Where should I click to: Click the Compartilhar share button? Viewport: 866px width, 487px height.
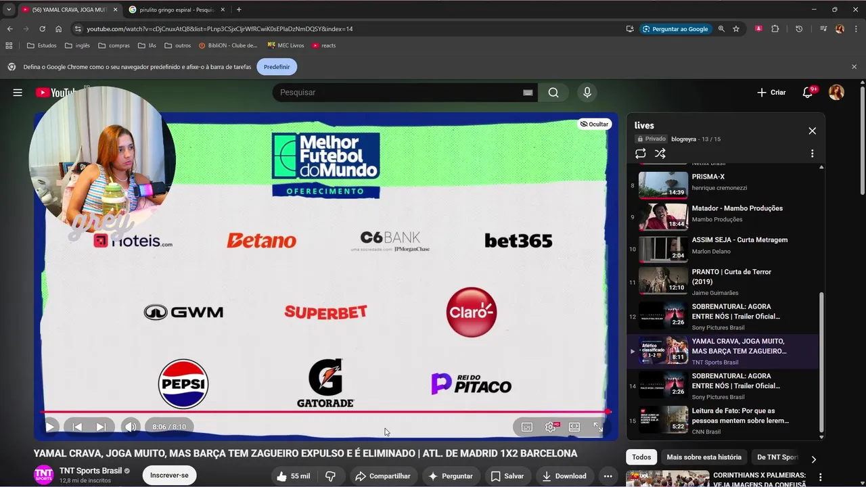(x=382, y=476)
